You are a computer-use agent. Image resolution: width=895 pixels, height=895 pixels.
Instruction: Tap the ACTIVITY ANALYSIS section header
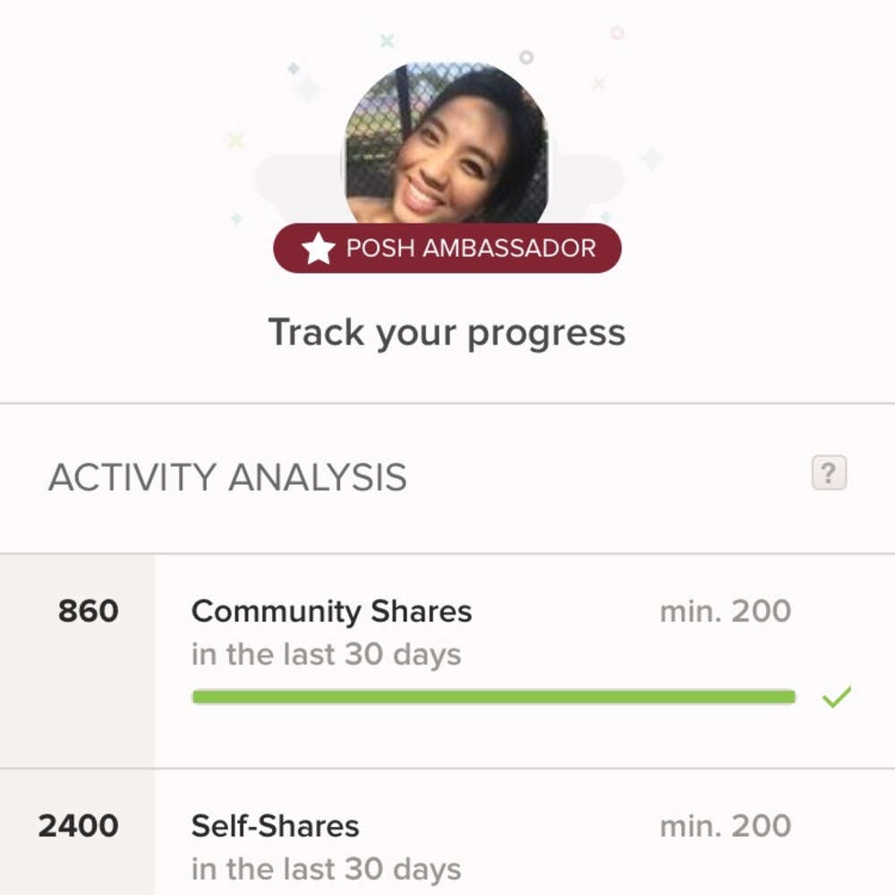227,477
